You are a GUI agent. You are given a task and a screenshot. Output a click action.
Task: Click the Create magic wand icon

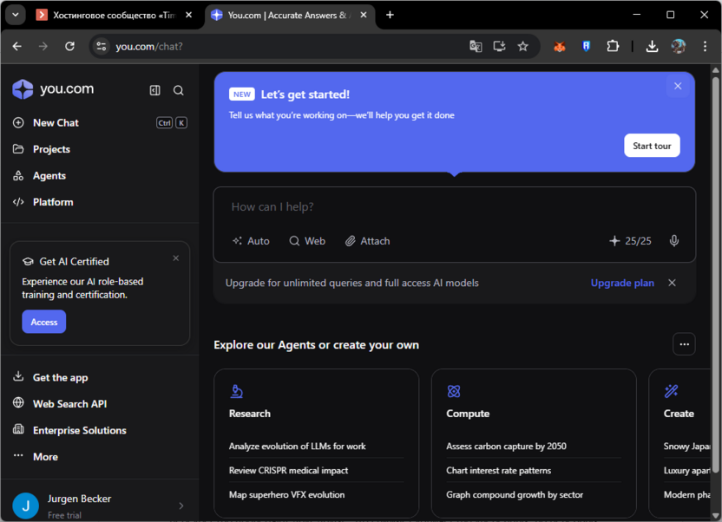tap(672, 391)
